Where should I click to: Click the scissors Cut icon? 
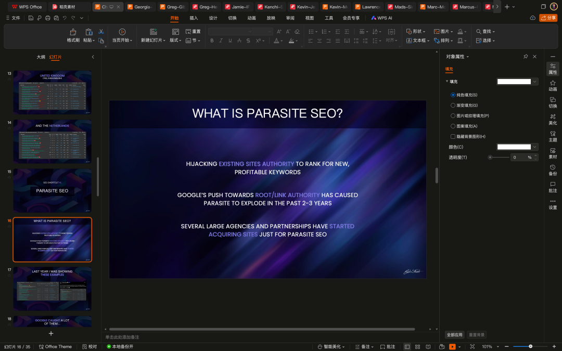[101, 32]
